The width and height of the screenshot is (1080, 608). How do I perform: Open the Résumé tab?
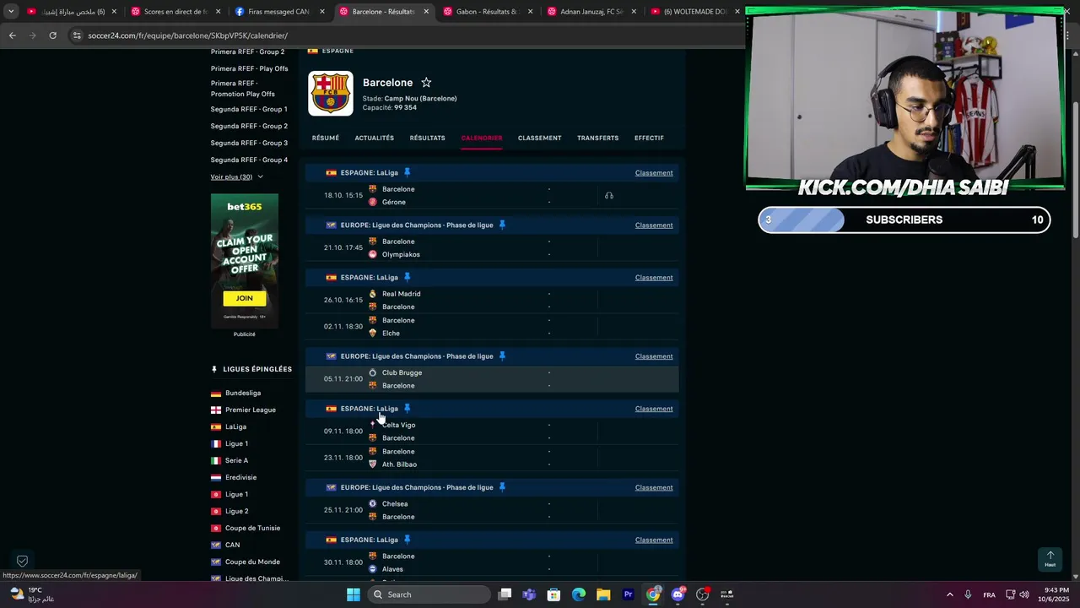click(x=326, y=138)
